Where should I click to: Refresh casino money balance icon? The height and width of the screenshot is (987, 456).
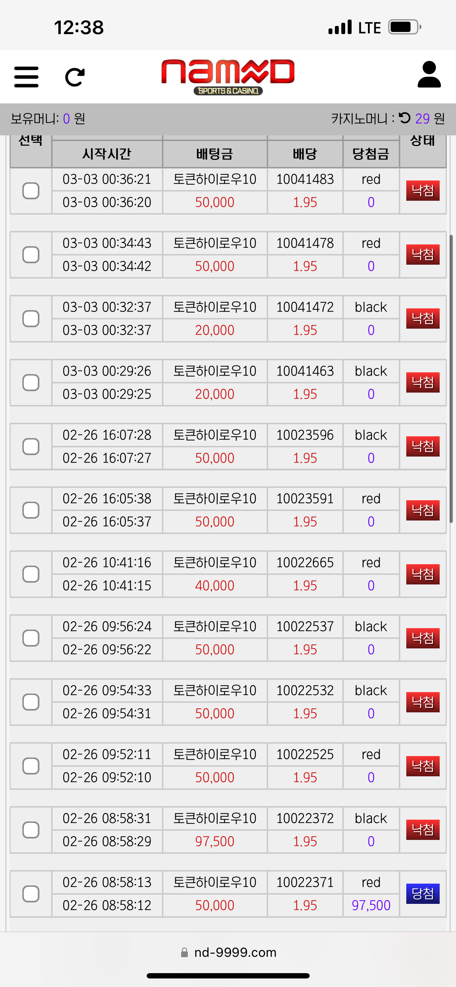404,118
